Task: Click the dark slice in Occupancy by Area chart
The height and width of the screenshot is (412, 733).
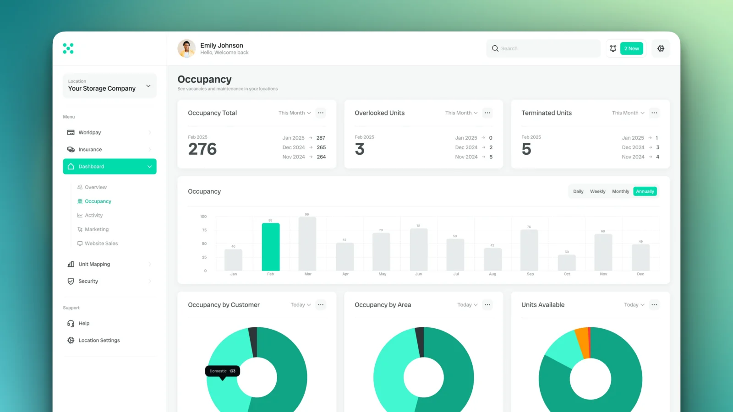Action: pyautogui.click(x=420, y=342)
